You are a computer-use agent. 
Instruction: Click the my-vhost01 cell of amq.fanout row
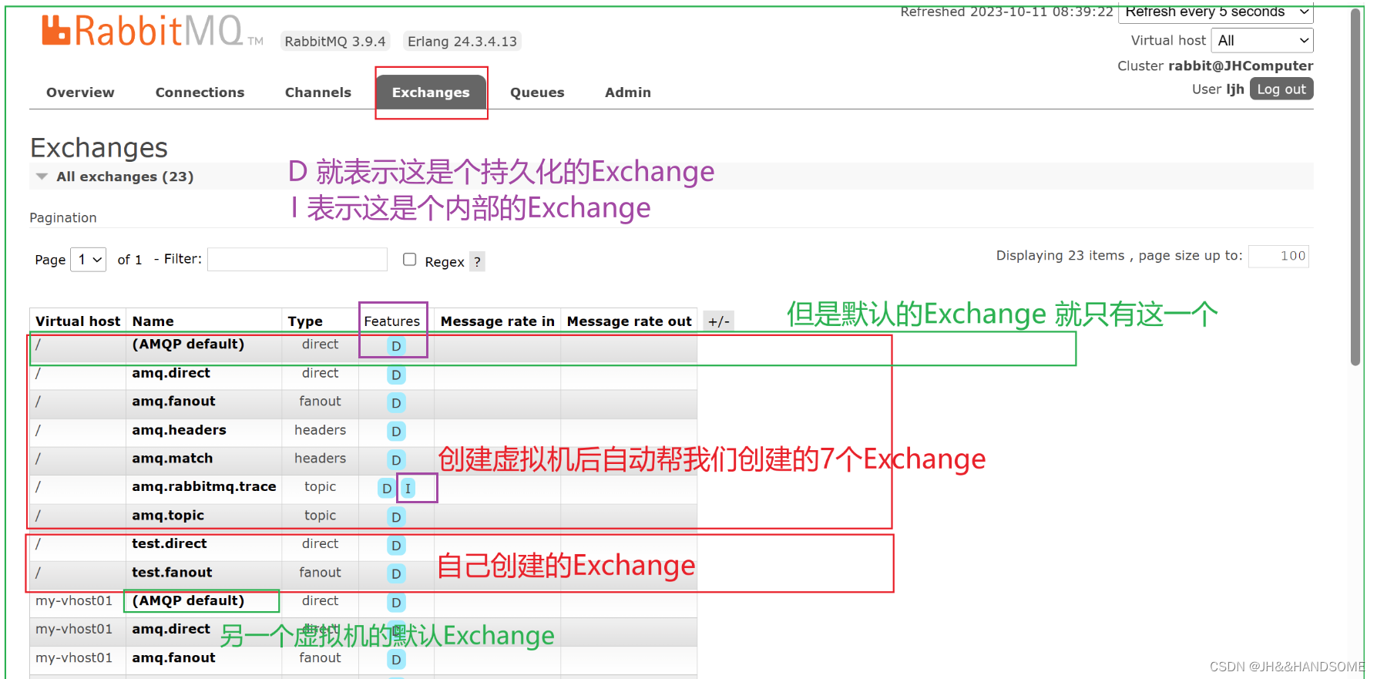click(74, 658)
